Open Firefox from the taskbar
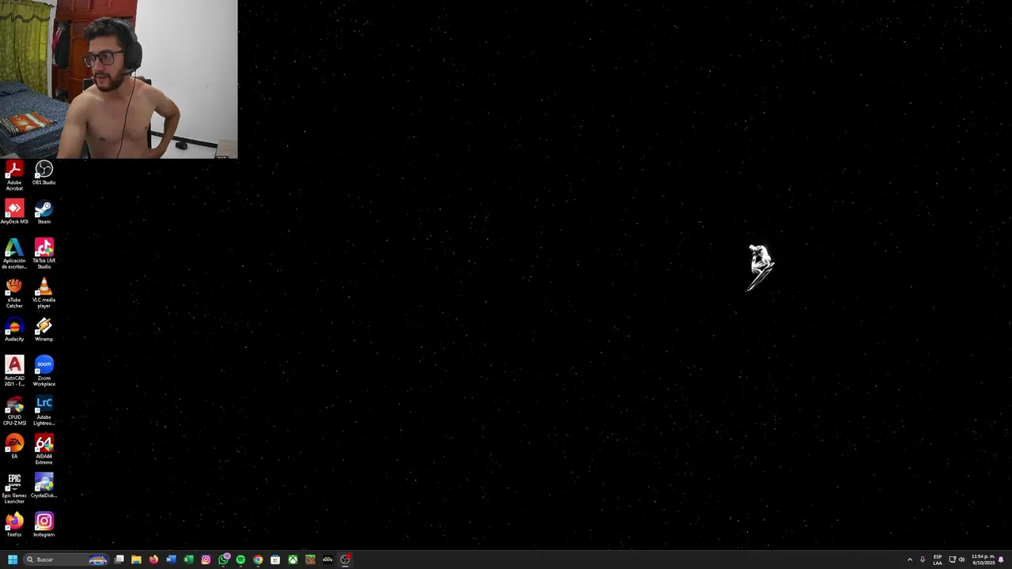 click(x=153, y=560)
